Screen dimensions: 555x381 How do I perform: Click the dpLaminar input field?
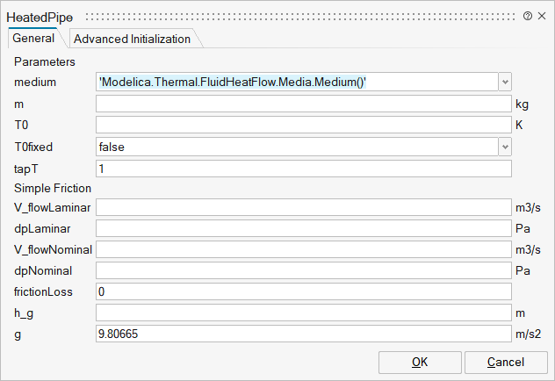pyautogui.click(x=304, y=228)
